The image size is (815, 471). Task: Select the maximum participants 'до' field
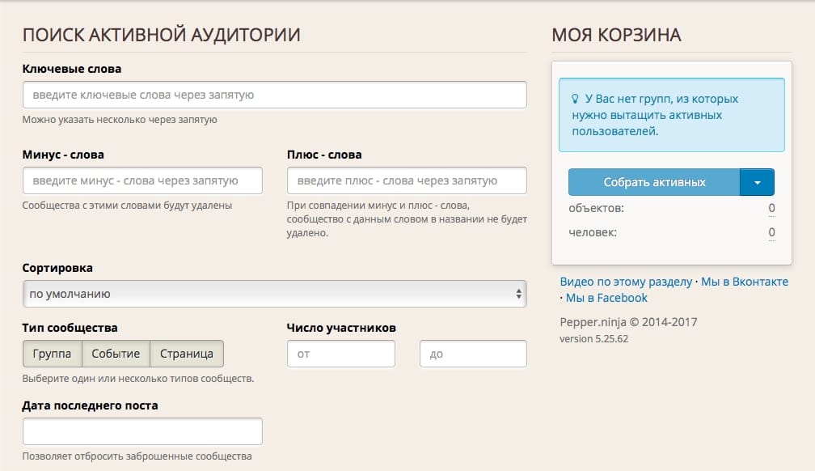(473, 354)
